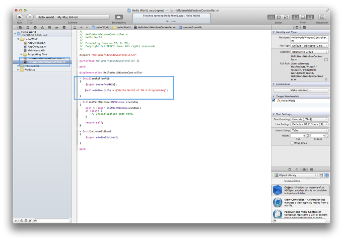The image size is (343, 241).
Task: Uncheck Hello World target membership
Action: [x=273, y=101]
